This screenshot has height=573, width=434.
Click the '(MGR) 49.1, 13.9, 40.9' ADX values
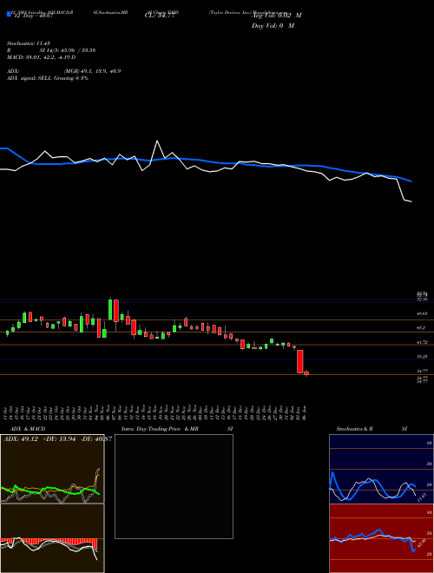tap(92, 71)
